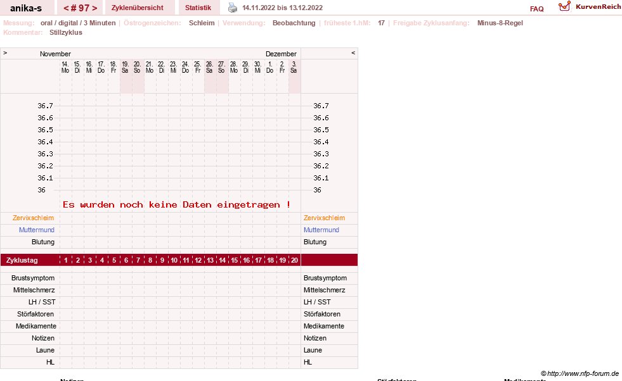Screen dimensions: 622x381
Task: Click left Mittelschmerz row label
Action: (x=34, y=290)
